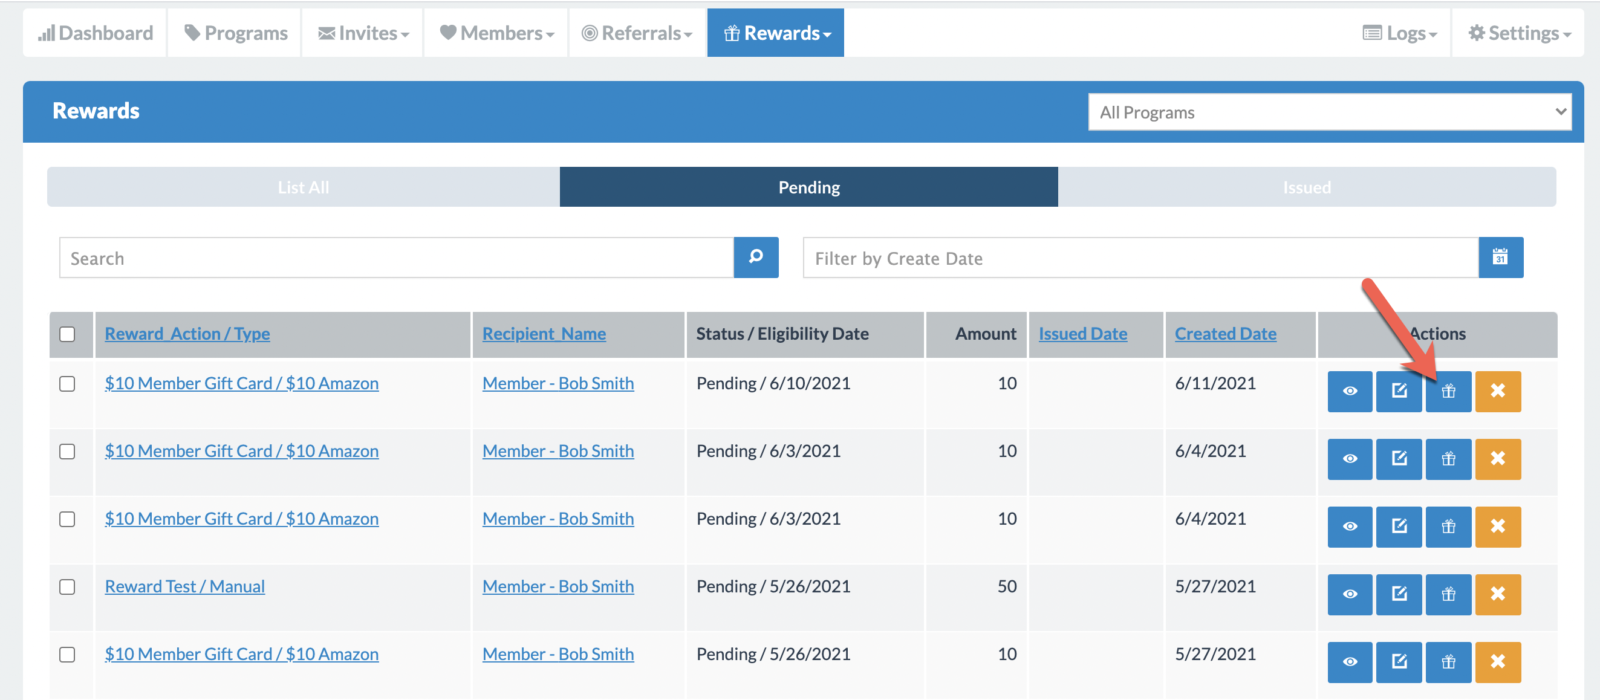This screenshot has height=700, width=1600.
Task: Delete the $10 reward created 5/27/2021
Action: 1498,662
